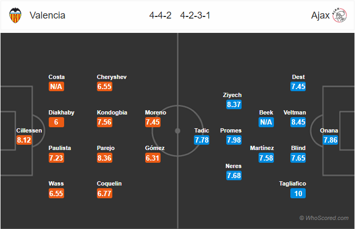
Task: Click Valencia's 4-4-2 formation label
Action: click(x=162, y=15)
